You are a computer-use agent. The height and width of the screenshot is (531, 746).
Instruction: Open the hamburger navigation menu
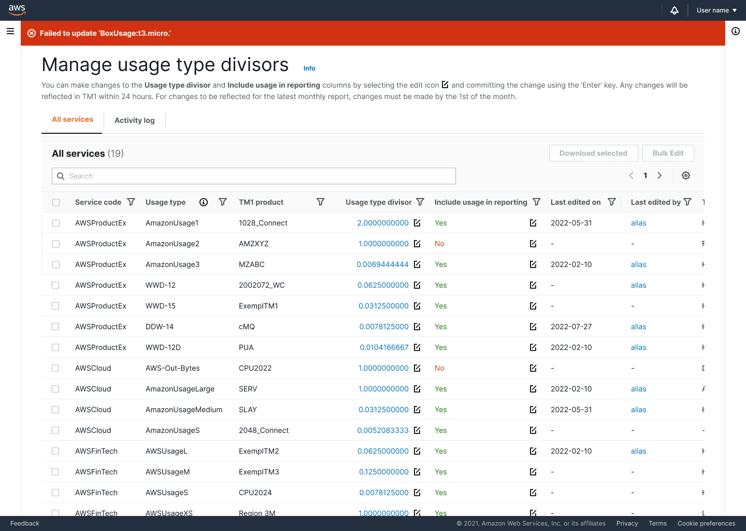(10, 31)
